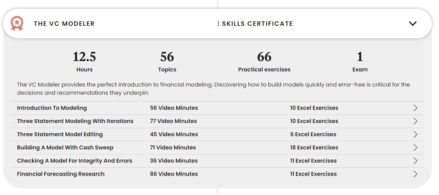Click the SKILLS CERTIFICATE label
Viewport: 439px width, 195px height.
click(257, 24)
